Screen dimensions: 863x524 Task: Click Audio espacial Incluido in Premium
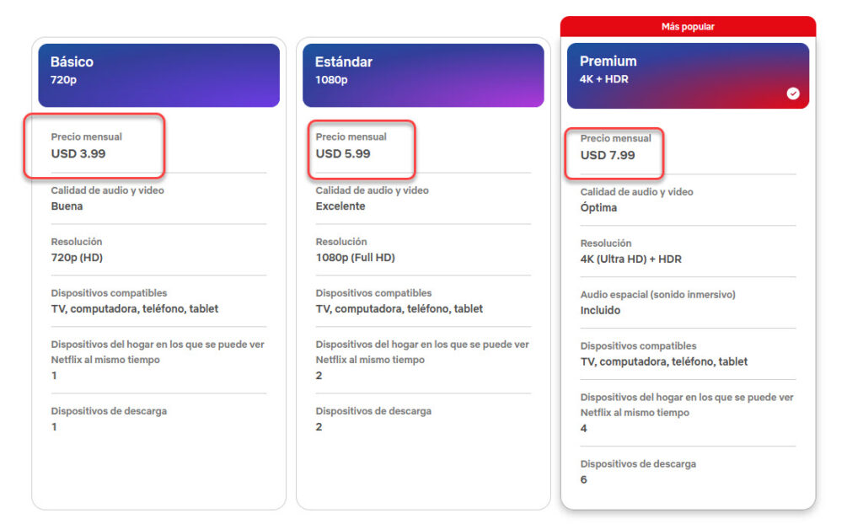click(600, 311)
